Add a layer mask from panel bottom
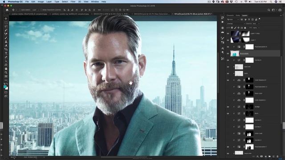Image resolution: width=285 pixels, height=160 pixels. (x=261, y=156)
